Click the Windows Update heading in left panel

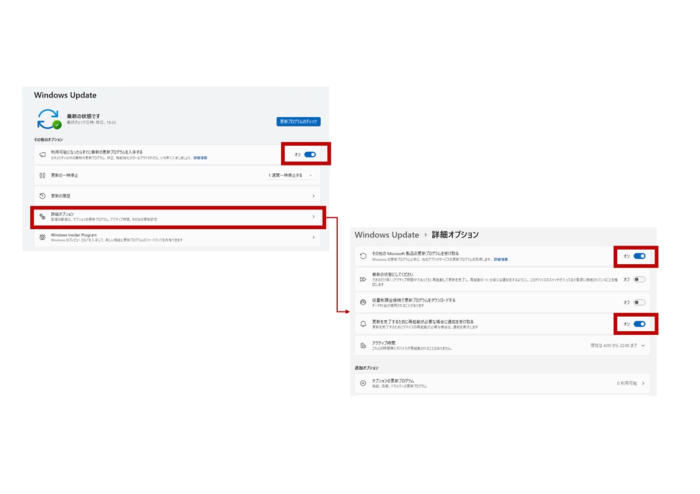(x=65, y=95)
